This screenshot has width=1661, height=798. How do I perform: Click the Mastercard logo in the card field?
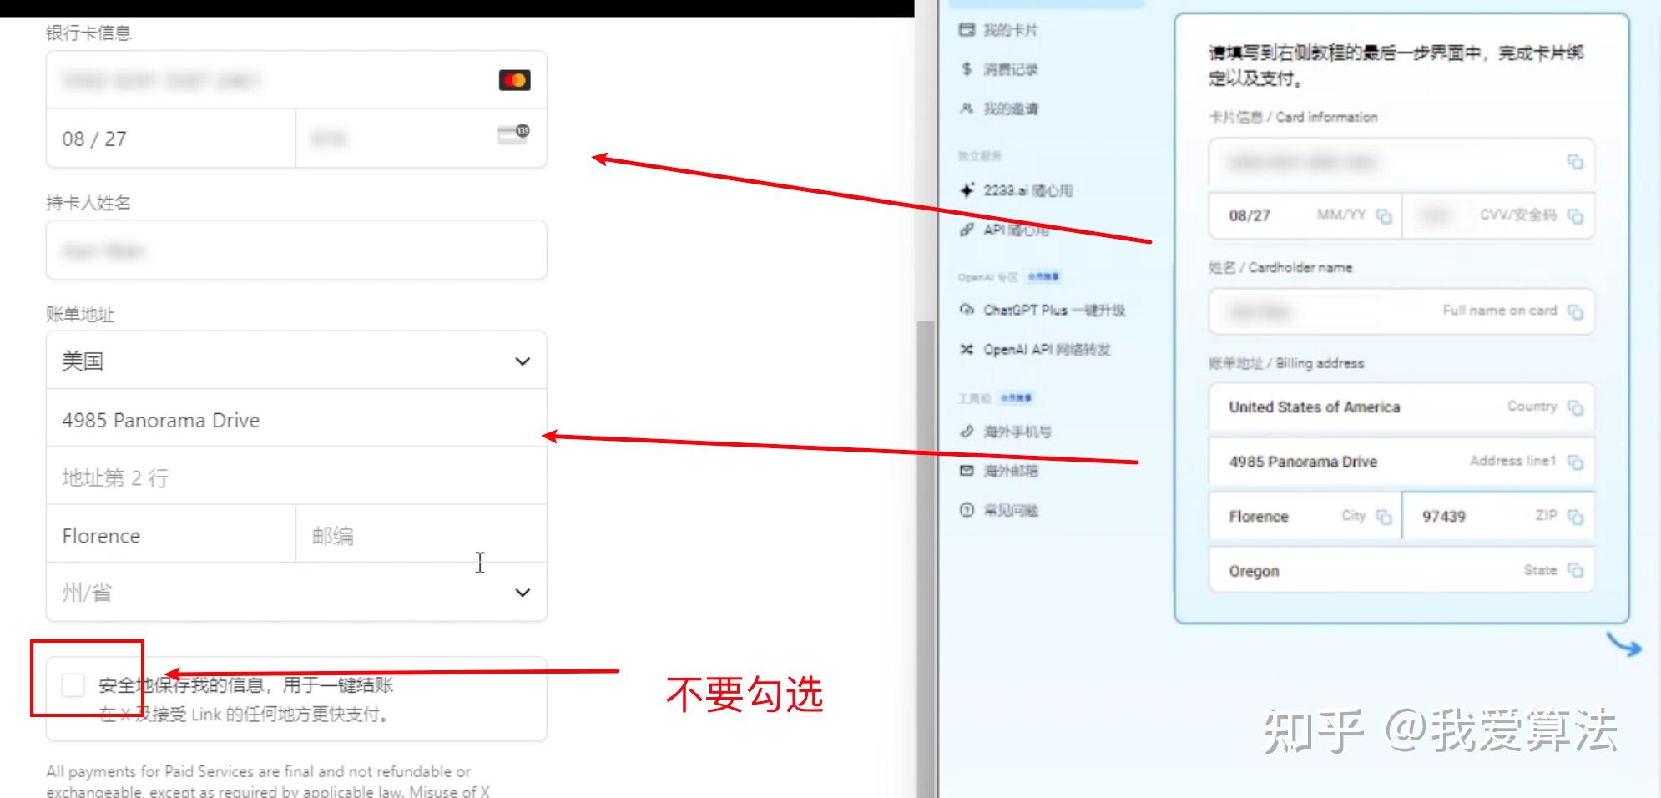[x=513, y=79]
